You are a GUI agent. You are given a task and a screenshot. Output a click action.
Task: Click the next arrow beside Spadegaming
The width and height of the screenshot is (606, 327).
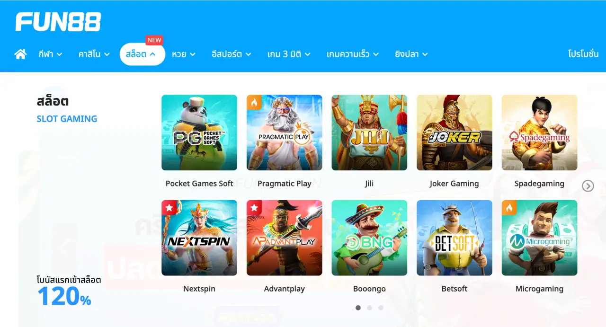pyautogui.click(x=588, y=186)
